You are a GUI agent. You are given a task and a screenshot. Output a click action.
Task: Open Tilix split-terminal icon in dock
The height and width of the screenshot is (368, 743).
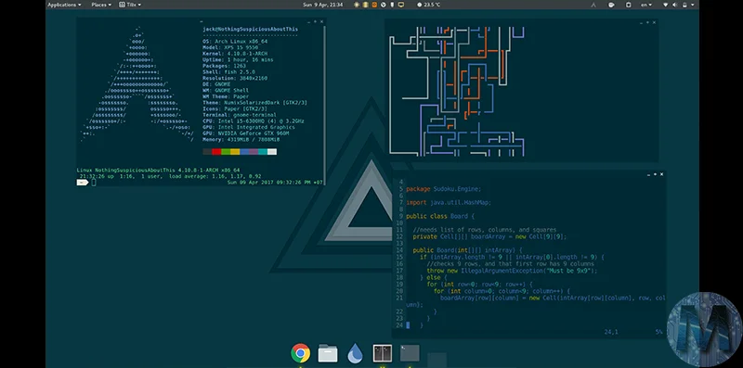point(382,353)
